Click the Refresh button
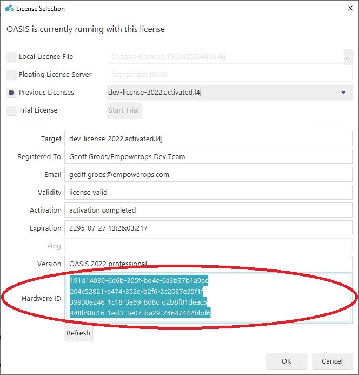The height and width of the screenshot is (375, 359). pyautogui.click(x=78, y=333)
